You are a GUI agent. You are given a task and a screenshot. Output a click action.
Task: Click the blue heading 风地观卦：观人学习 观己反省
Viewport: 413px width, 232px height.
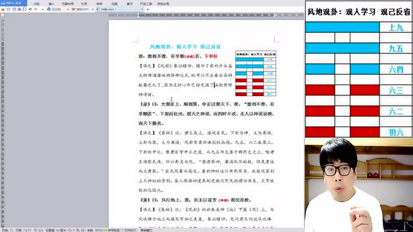185,46
